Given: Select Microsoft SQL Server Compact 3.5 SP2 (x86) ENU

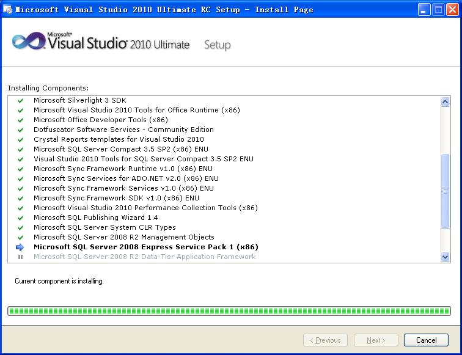Looking at the screenshot, I should point(121,149).
